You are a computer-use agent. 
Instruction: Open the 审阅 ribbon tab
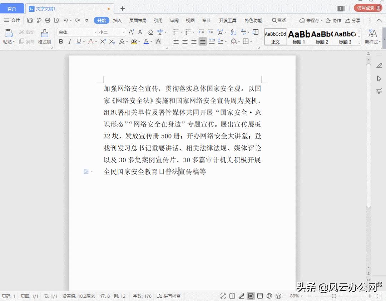tap(174, 20)
